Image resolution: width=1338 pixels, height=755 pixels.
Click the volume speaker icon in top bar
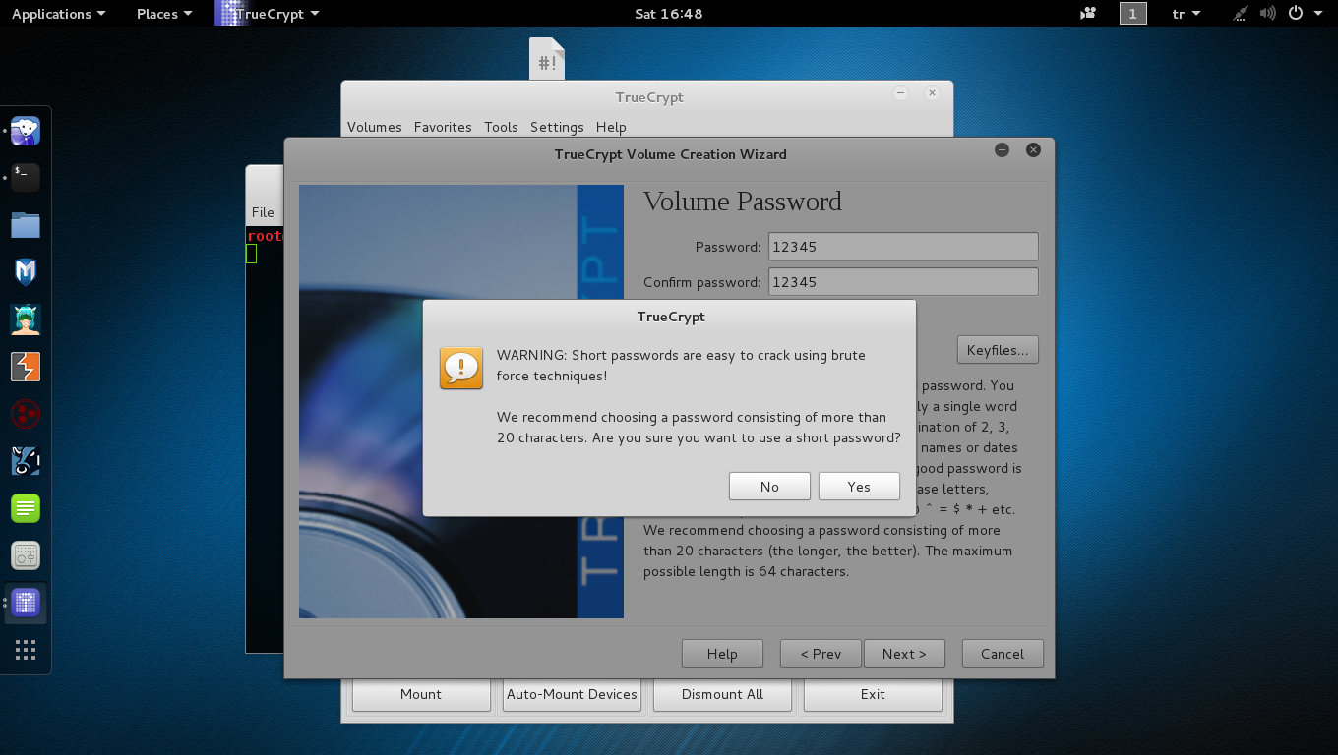[x=1268, y=14]
